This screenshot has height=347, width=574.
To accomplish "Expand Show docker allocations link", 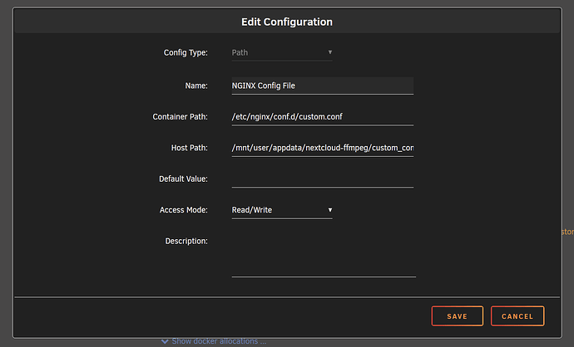I will tap(219, 340).
